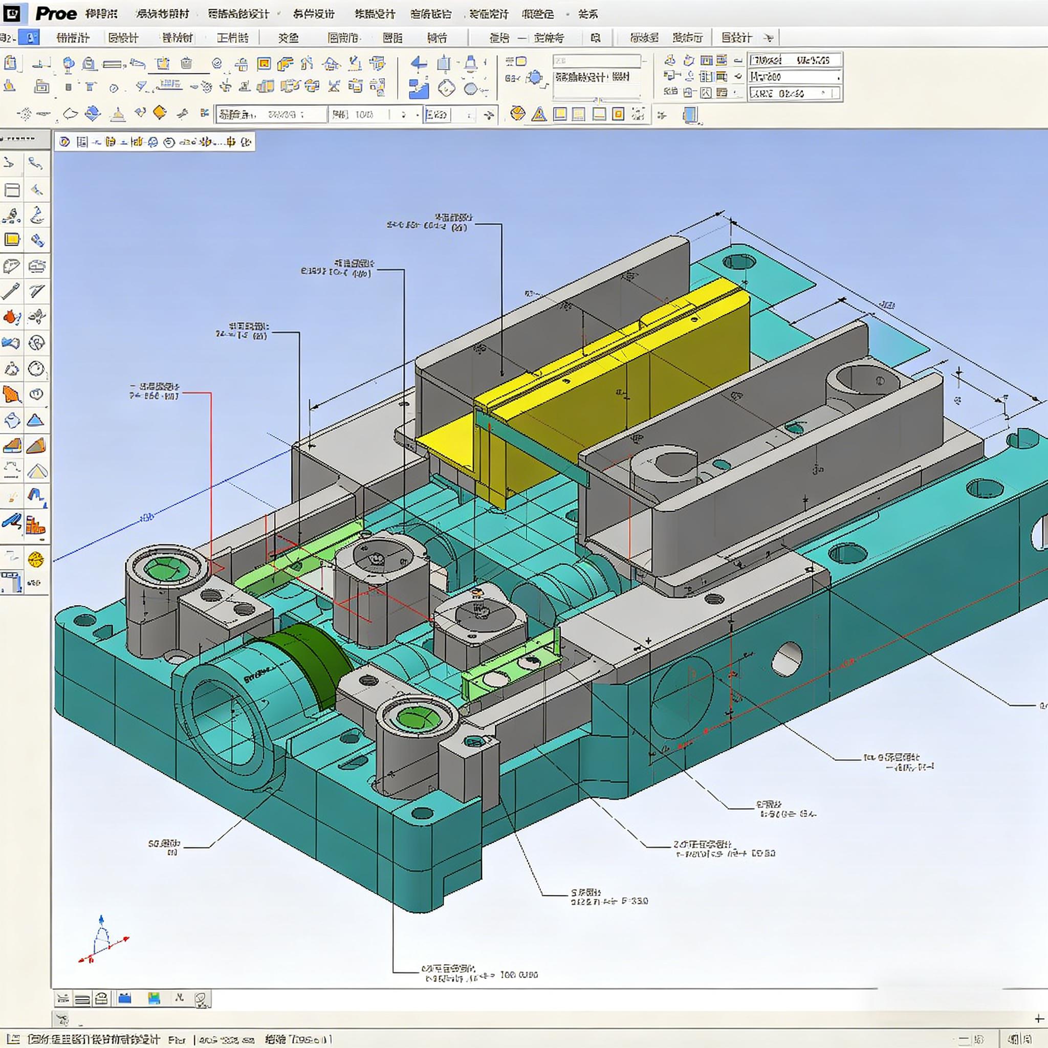Click the orange diamond icon in third toolbar row
Viewport: 1048px width, 1048px height.
[x=160, y=112]
